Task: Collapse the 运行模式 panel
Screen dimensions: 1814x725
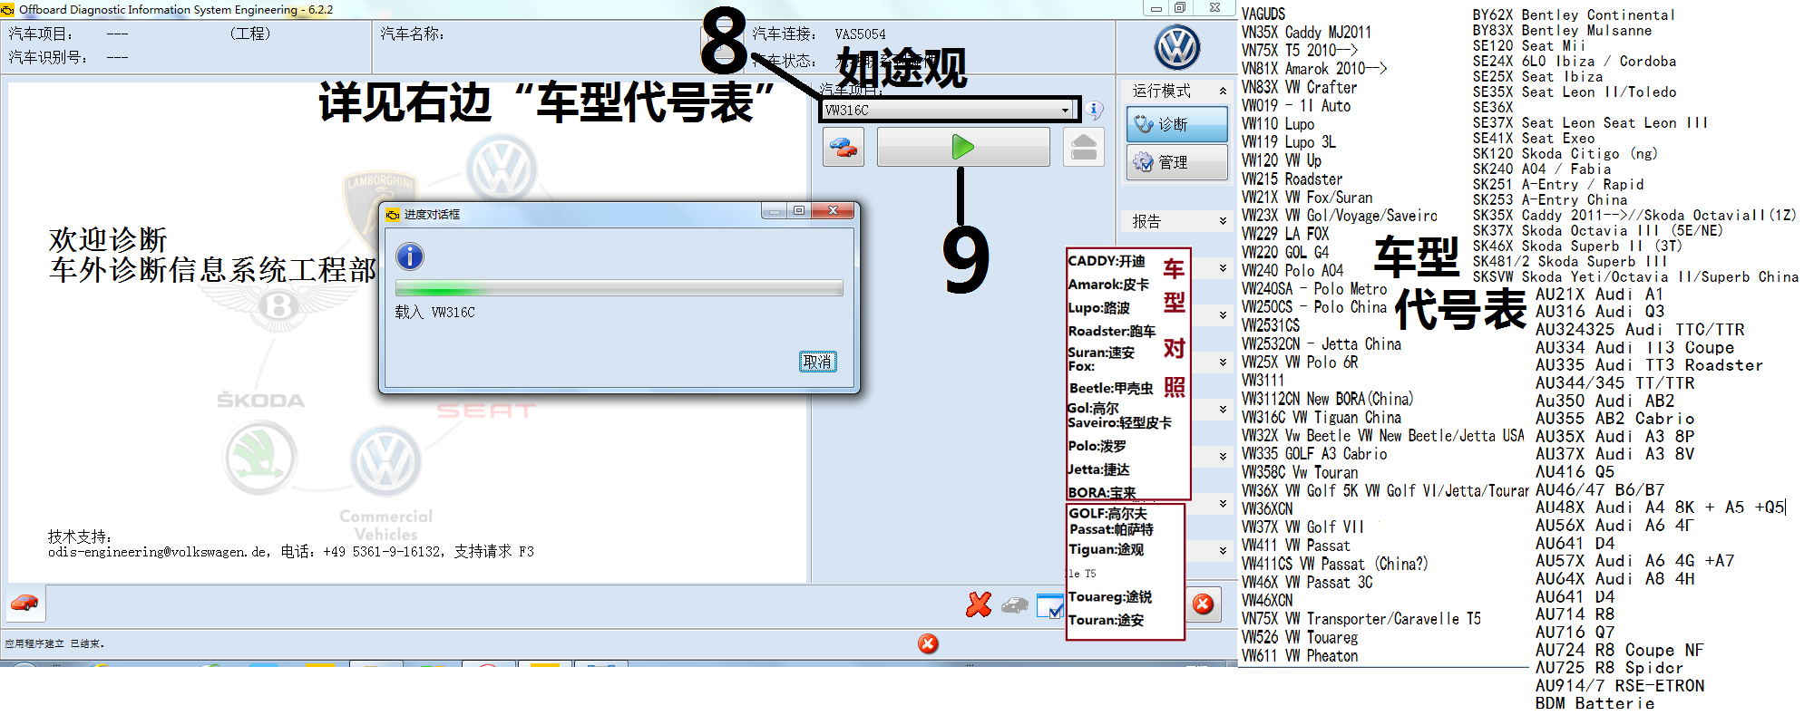Action: click(x=1223, y=91)
